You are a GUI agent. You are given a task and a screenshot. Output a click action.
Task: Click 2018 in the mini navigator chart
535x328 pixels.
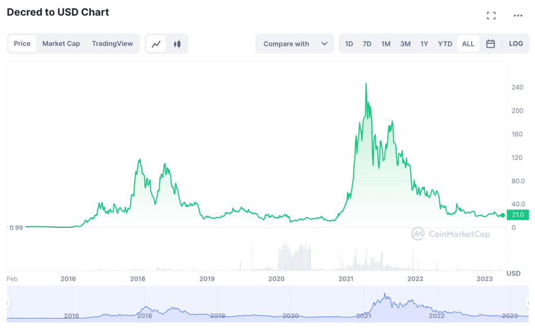tap(144, 315)
